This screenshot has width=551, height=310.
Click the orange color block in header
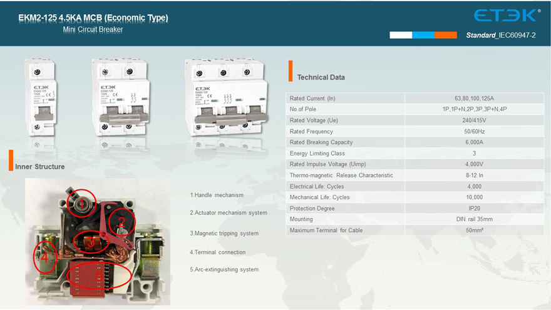pyautogui.click(x=446, y=35)
